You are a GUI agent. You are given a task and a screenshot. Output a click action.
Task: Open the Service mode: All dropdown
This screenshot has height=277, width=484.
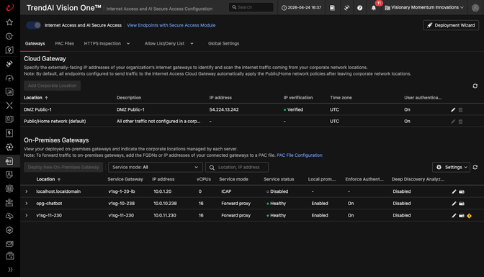pos(156,167)
